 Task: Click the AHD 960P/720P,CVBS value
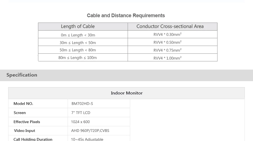point(90,131)
